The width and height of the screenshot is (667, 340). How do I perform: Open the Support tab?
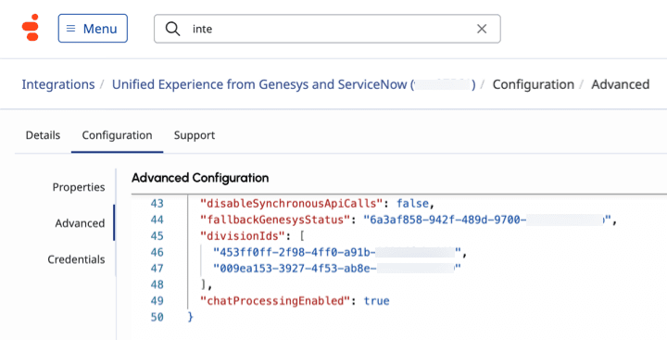195,135
